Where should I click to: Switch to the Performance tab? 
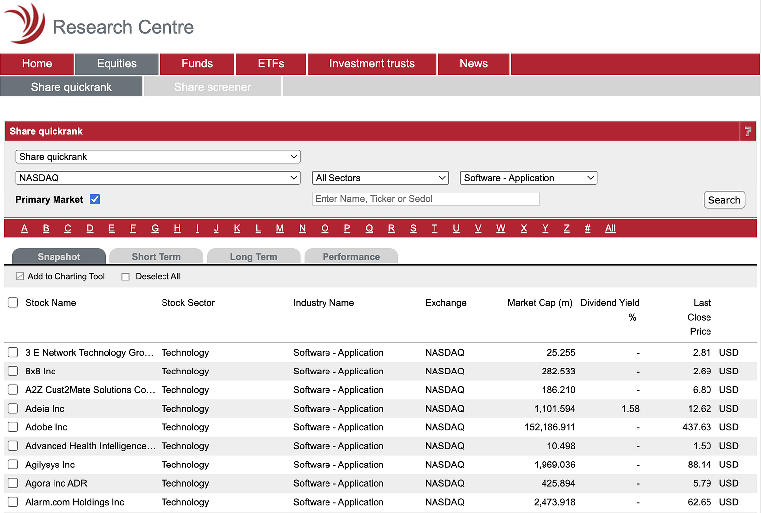(x=351, y=256)
